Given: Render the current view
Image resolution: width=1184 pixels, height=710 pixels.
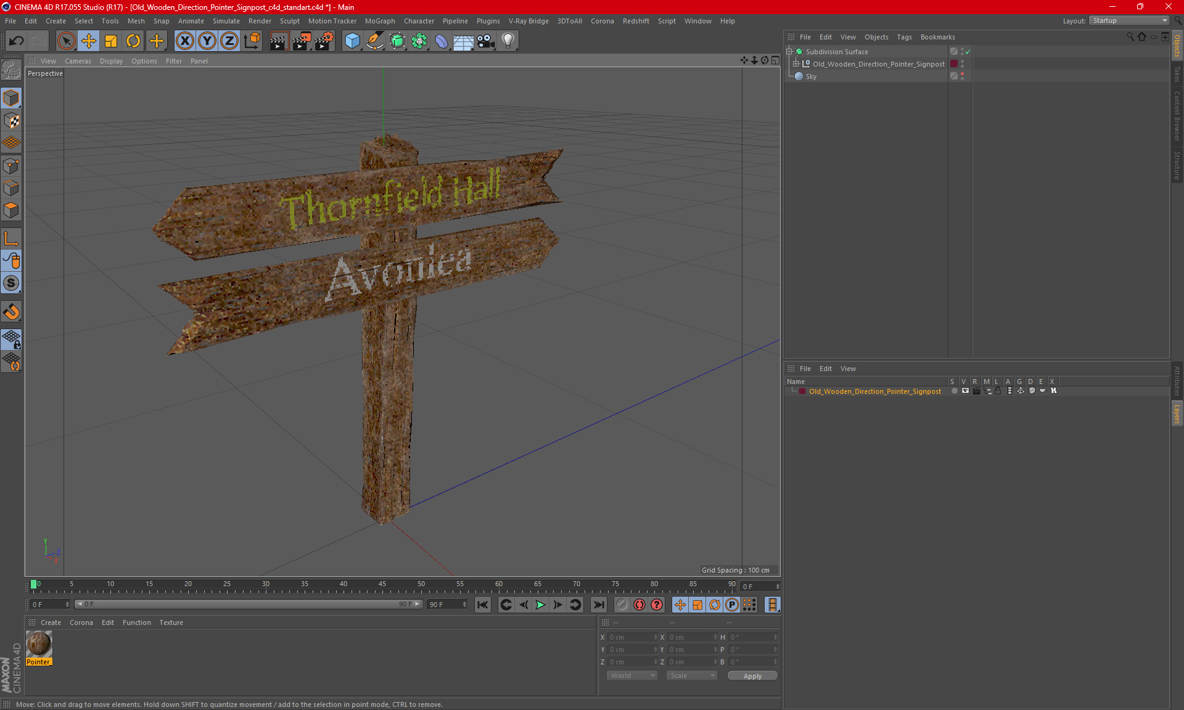Looking at the screenshot, I should point(279,41).
